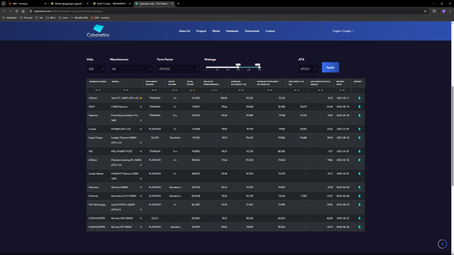Open report icon for Nirvana N30 2000W row

[359, 218]
